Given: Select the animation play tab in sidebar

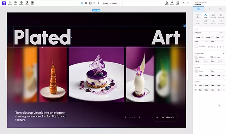Looking at the screenshot, I should point(209,9).
